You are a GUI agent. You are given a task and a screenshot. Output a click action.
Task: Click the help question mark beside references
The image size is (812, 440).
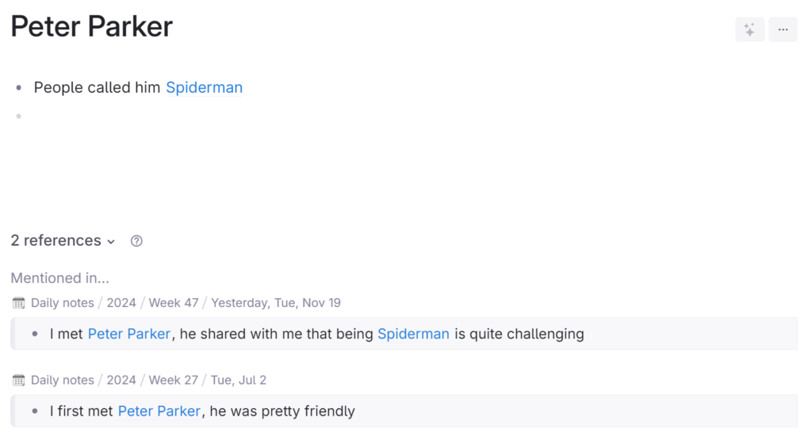(x=136, y=241)
